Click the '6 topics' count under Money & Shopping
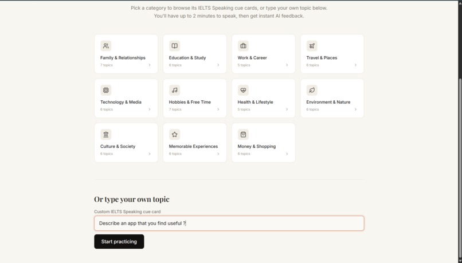 click(244, 154)
